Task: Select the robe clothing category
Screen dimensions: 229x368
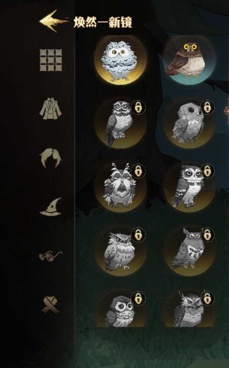Action: [51, 108]
